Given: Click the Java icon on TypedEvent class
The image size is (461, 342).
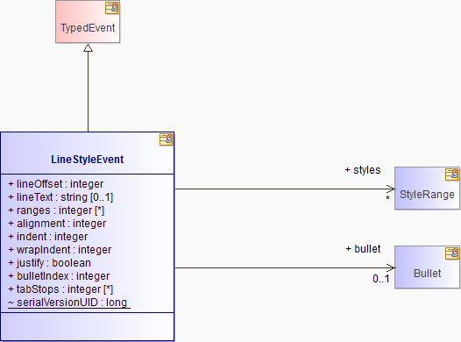Looking at the screenshot, I should 112,8.
